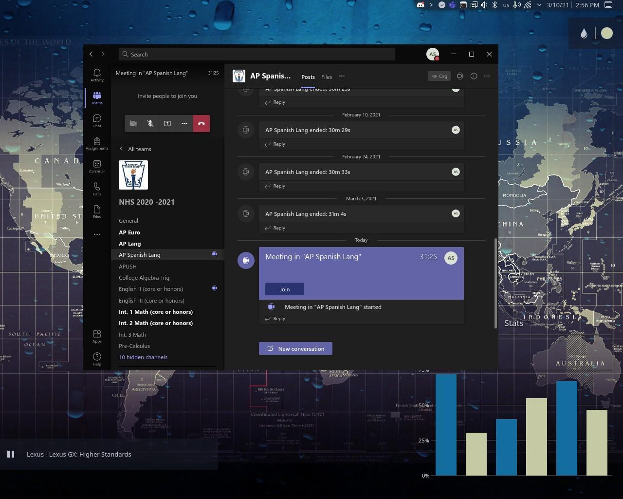Click the Org visibility badge

point(440,76)
